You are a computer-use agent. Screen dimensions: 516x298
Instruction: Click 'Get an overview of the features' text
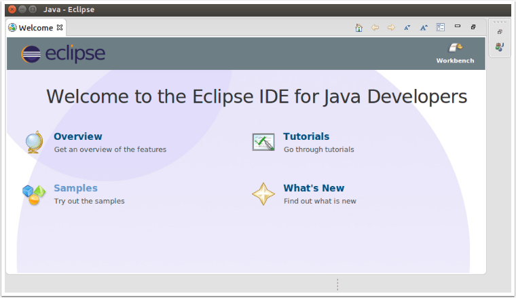coord(110,149)
